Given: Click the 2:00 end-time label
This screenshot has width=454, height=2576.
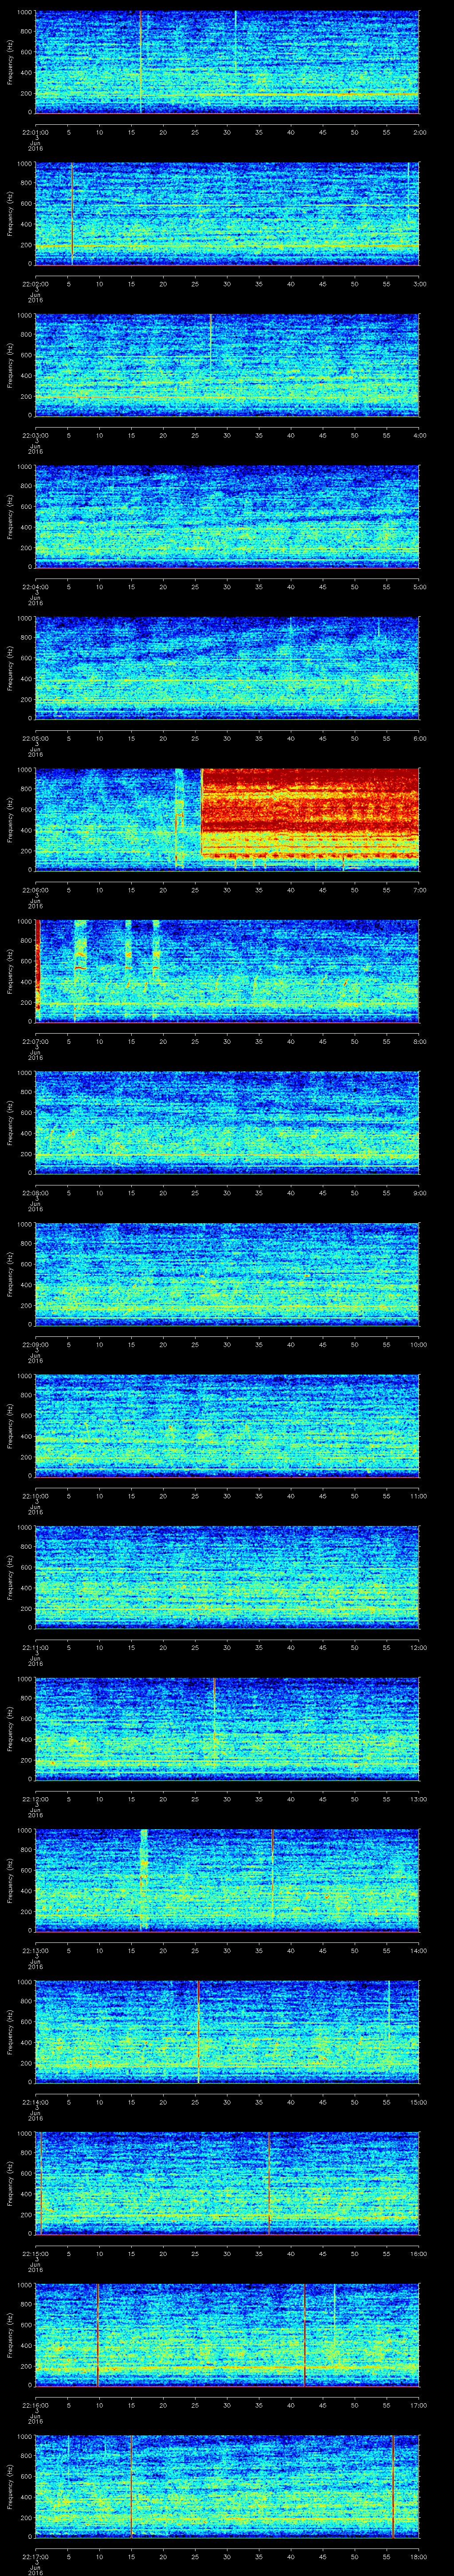Looking at the screenshot, I should 419,132.
